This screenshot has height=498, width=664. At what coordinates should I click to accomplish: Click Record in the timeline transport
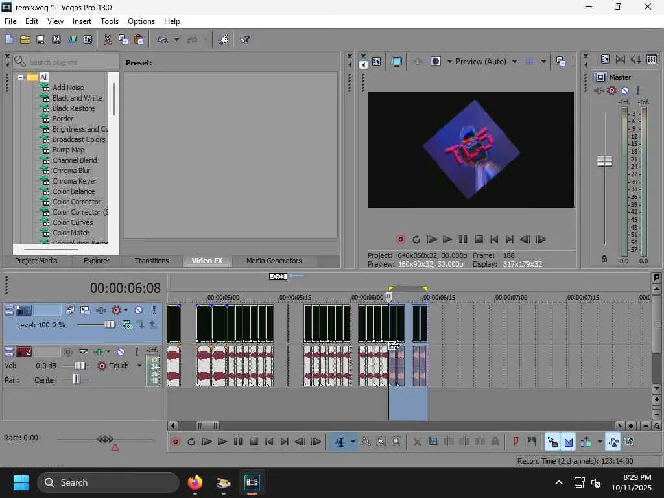pyautogui.click(x=175, y=442)
